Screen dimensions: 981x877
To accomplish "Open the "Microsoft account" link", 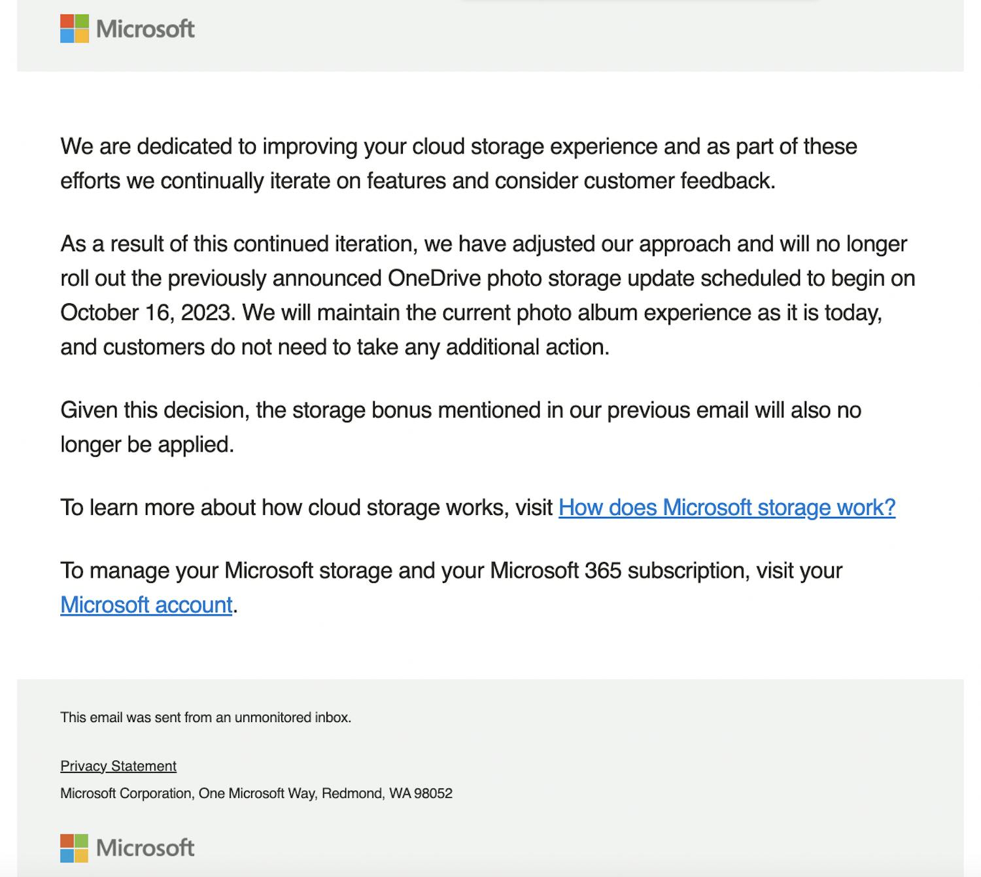I will coord(146,605).
